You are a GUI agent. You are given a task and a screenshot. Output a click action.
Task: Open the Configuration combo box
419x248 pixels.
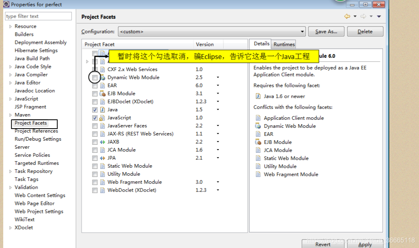tap(212, 31)
